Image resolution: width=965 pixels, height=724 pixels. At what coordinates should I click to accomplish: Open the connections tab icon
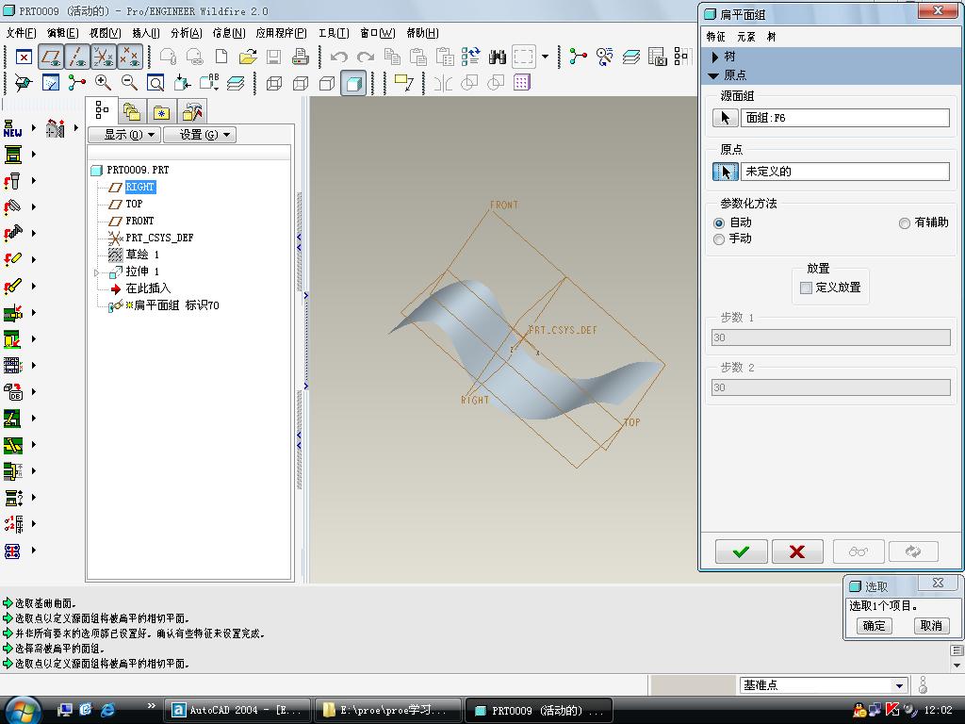[x=192, y=112]
